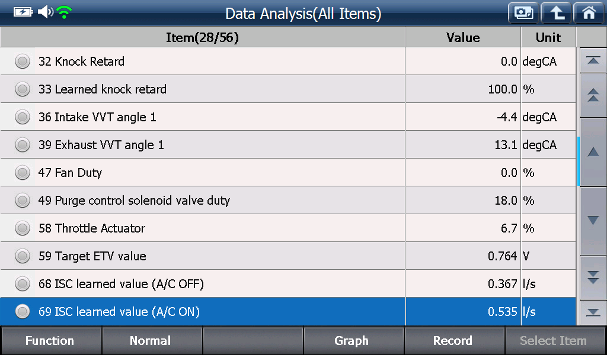Tap the home icon in title bar

point(589,13)
